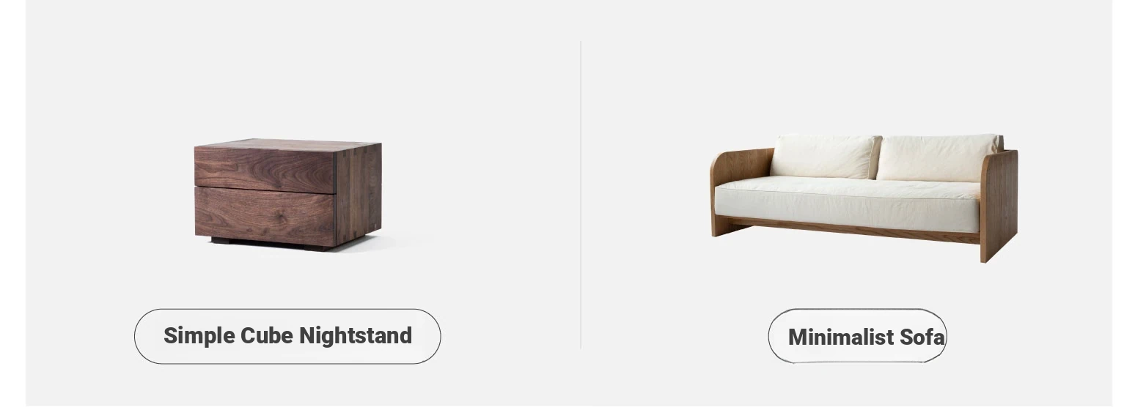Select the Minimalist Sofa button
The width and height of the screenshot is (1146, 407).
click(858, 336)
